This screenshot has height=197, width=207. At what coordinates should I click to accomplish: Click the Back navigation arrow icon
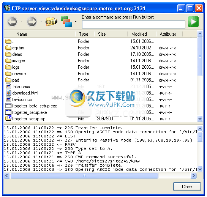click(12, 22)
